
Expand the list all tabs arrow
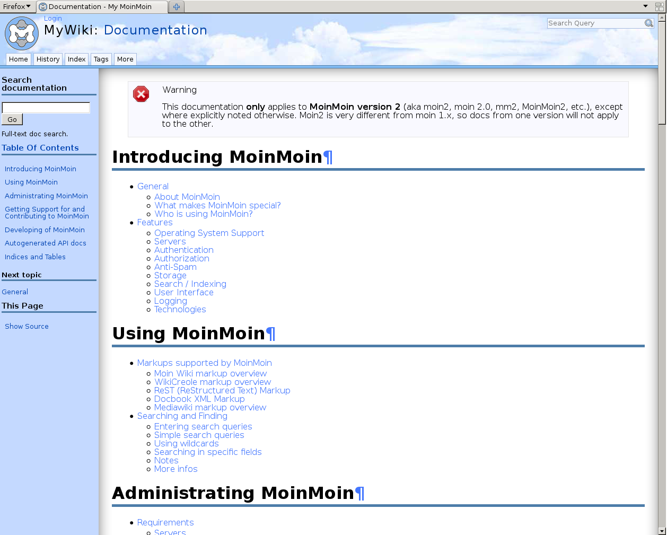[x=645, y=6]
